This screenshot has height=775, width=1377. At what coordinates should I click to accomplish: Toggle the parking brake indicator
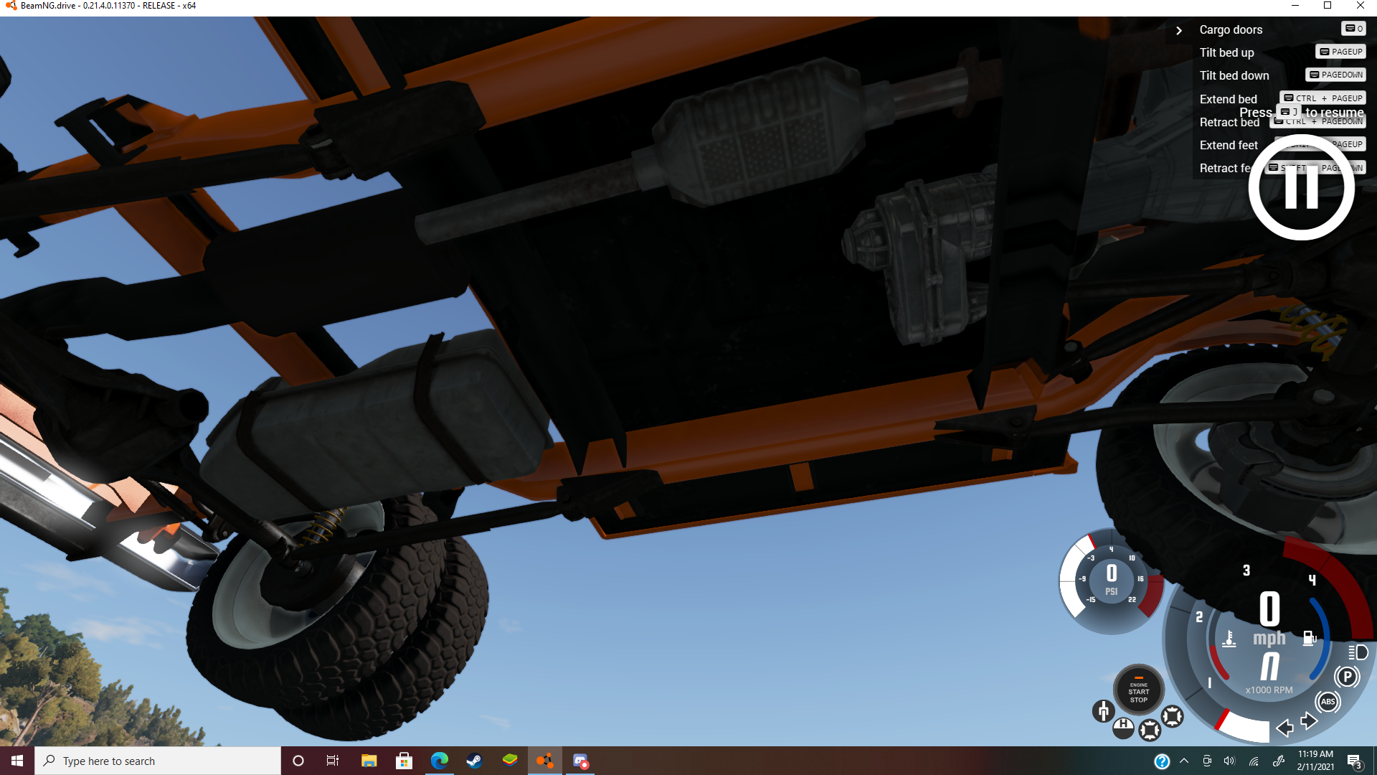click(x=1347, y=677)
